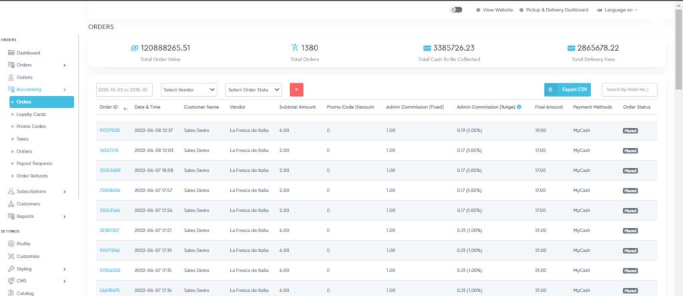Open Promo Codes under Accounting
The image size is (683, 296).
pos(31,127)
